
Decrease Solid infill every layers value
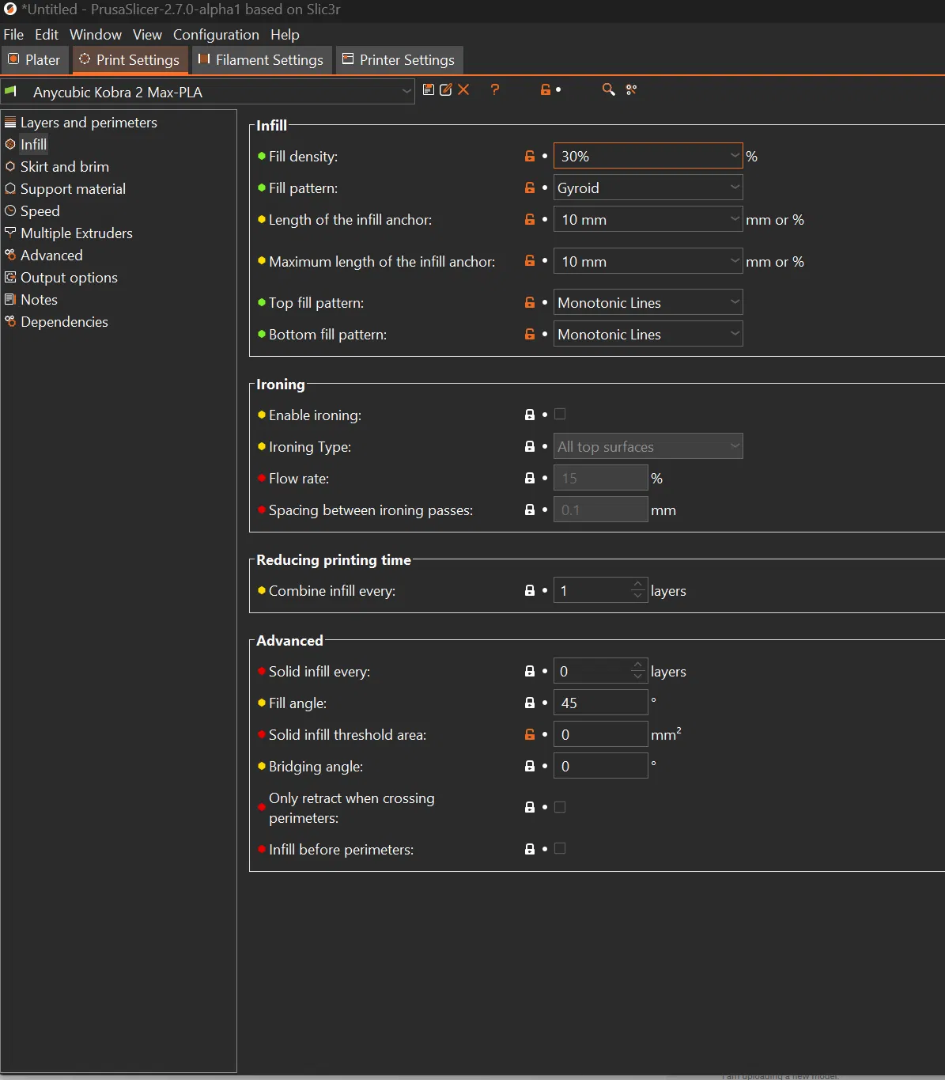click(638, 676)
